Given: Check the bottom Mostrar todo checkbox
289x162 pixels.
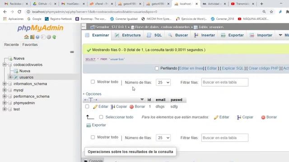Looking at the screenshot, I should 93,137.
